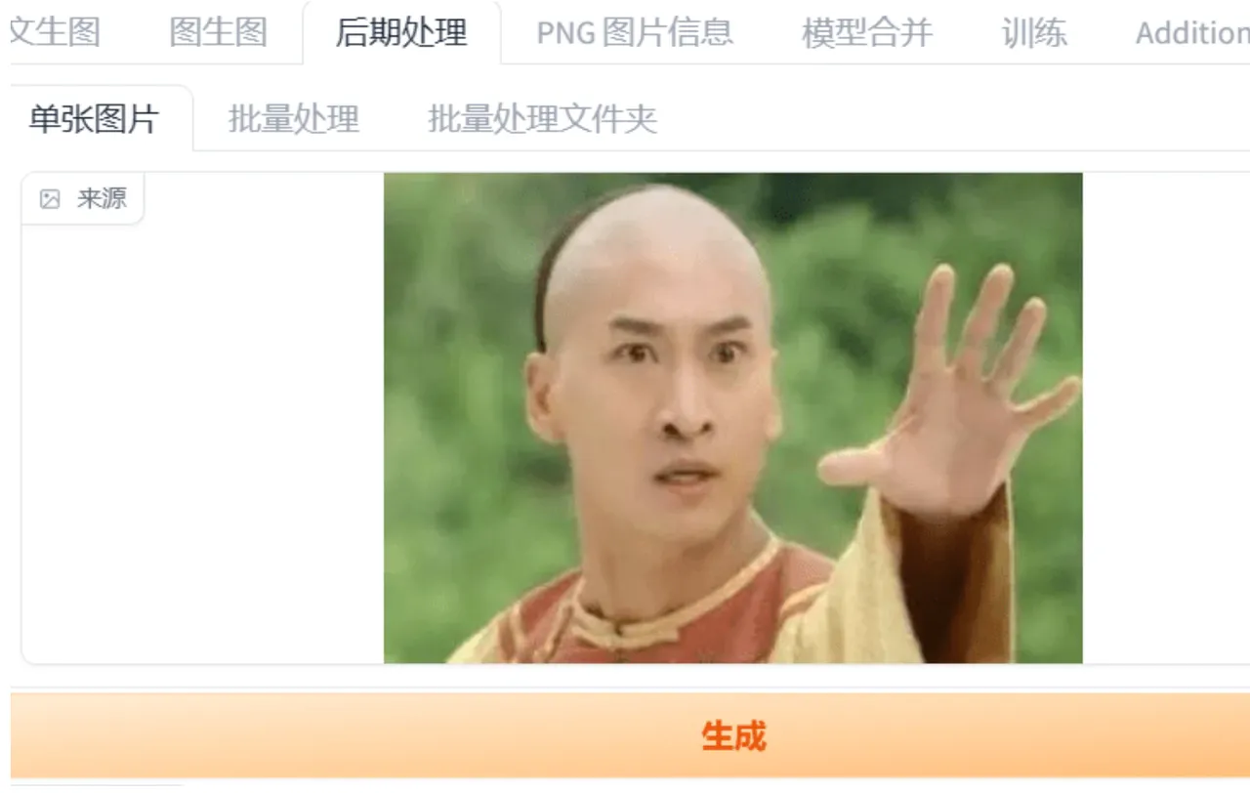The width and height of the screenshot is (1250, 793).
Task: Switch to the 批量处理 sub-tab
Action: (294, 119)
